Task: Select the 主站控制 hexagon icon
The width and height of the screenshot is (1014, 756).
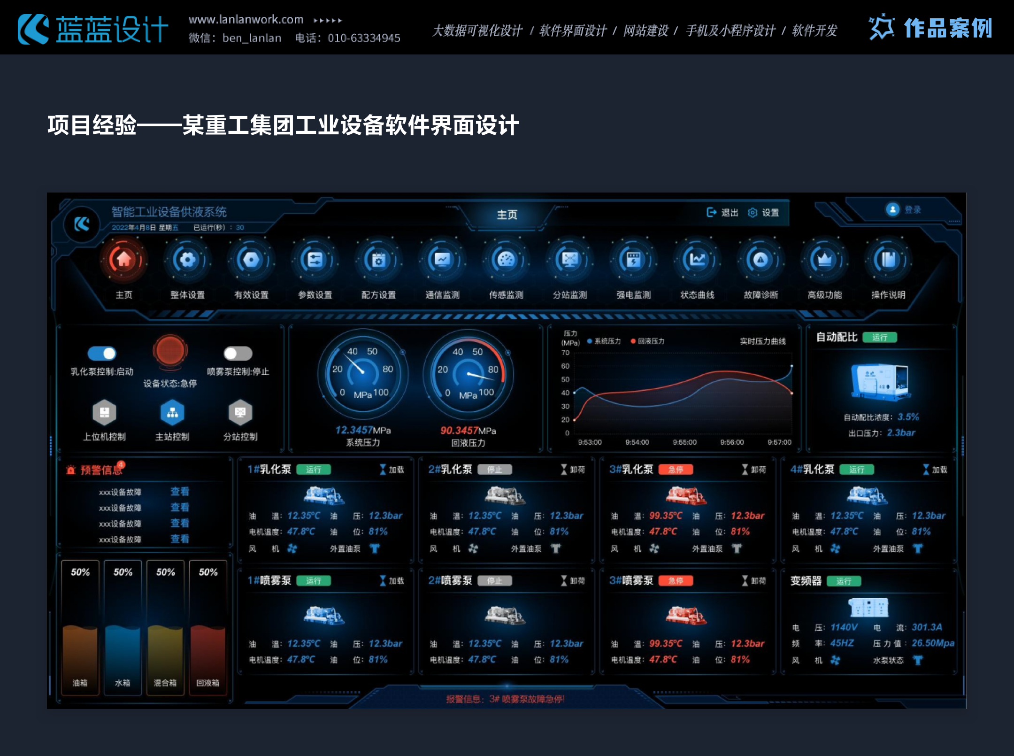Action: (x=172, y=413)
